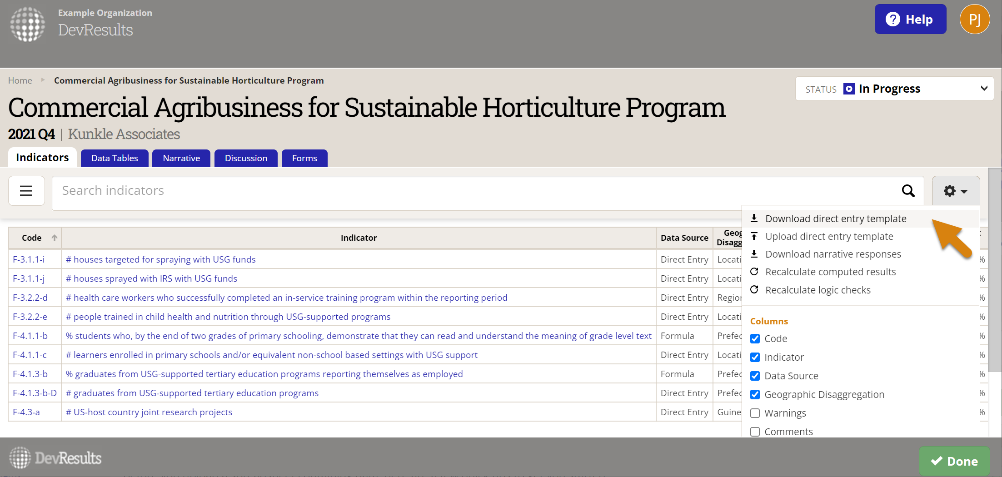Viewport: 1002px width, 477px height.
Task: Uncheck the Code column checkbox
Action: 755,339
